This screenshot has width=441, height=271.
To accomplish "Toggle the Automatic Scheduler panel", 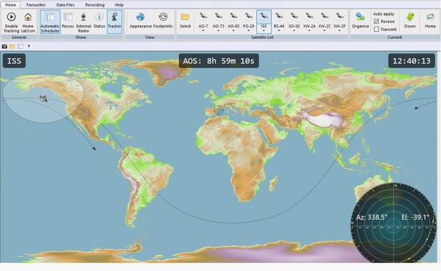I will pyautogui.click(x=50, y=22).
